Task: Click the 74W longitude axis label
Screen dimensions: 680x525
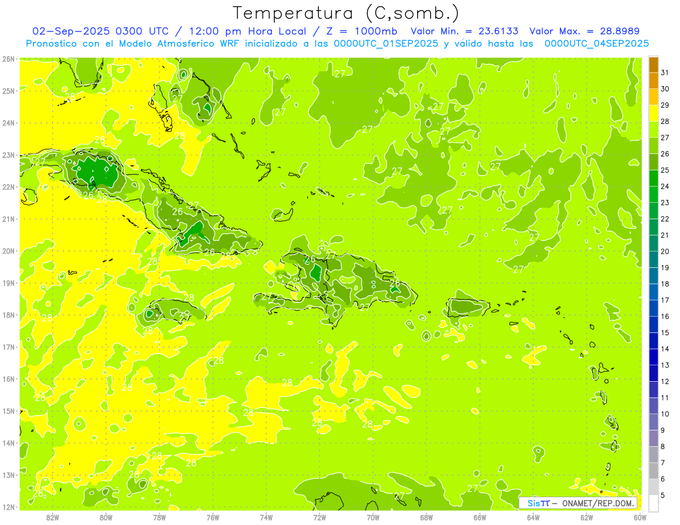Action: (266, 517)
